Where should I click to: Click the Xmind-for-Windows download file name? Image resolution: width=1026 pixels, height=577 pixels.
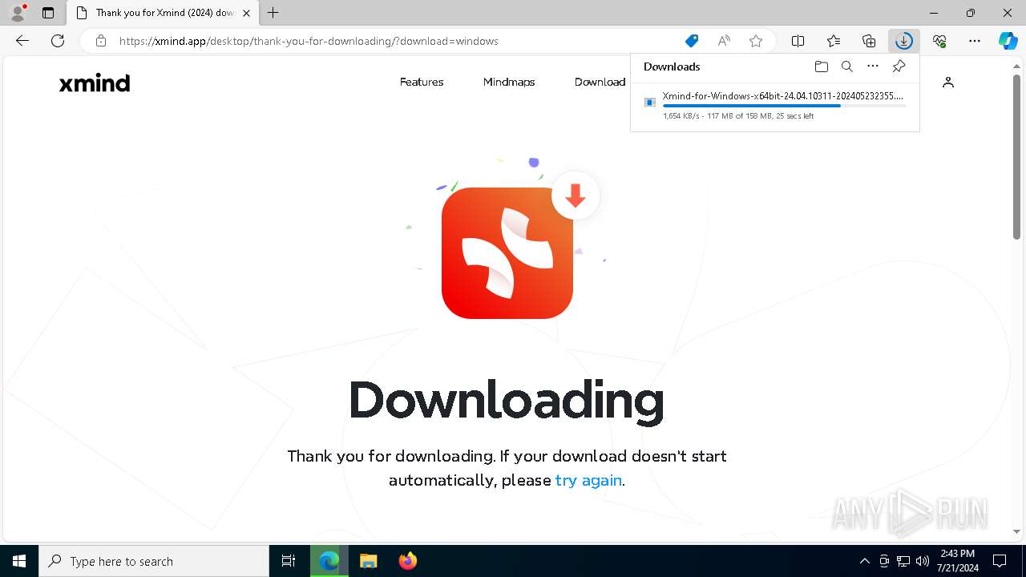tap(783, 96)
